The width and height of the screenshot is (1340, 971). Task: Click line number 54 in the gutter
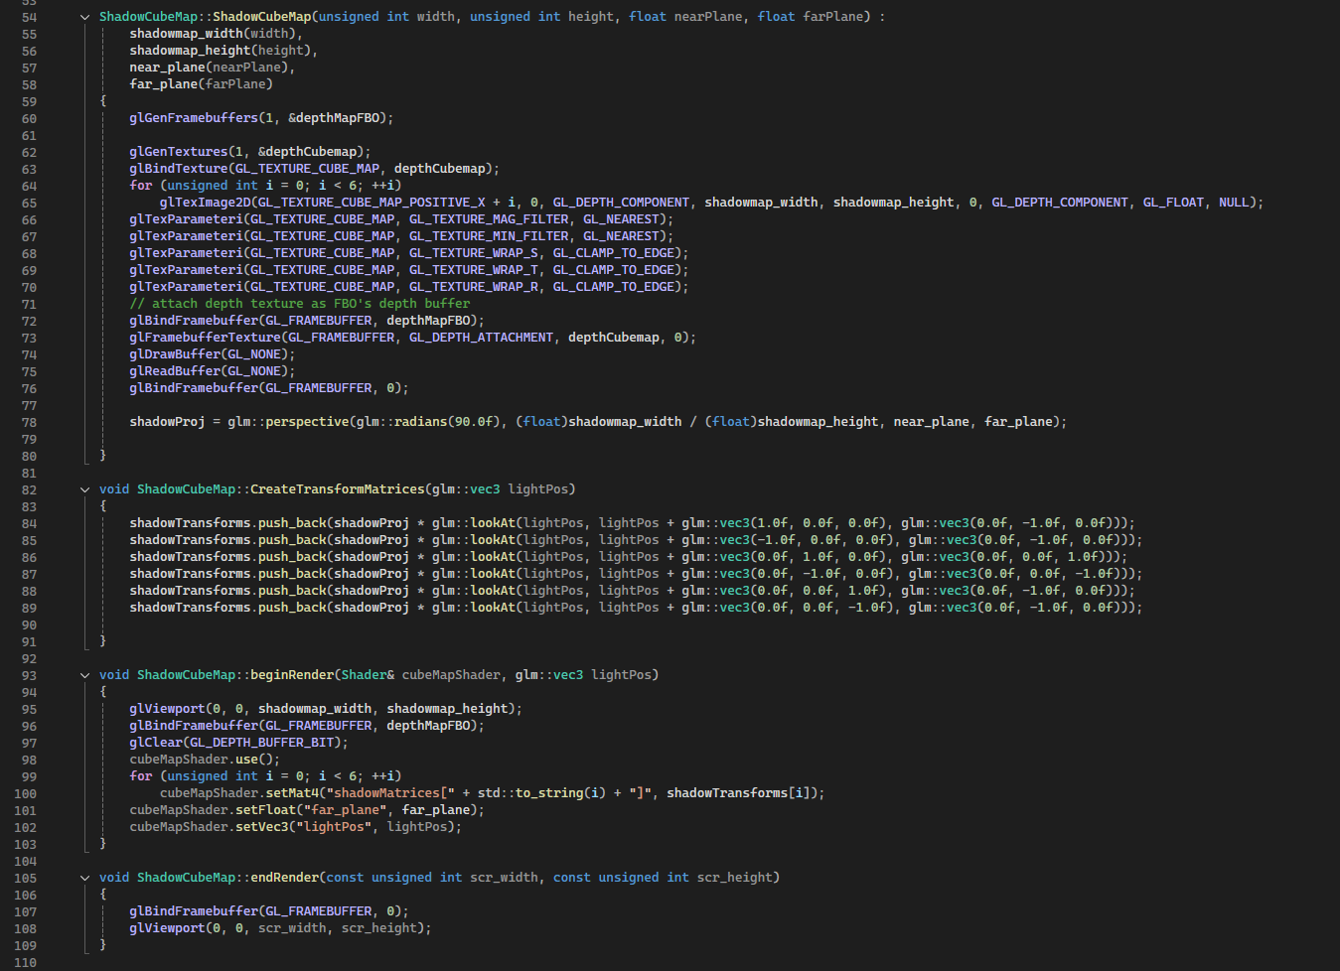tap(29, 17)
